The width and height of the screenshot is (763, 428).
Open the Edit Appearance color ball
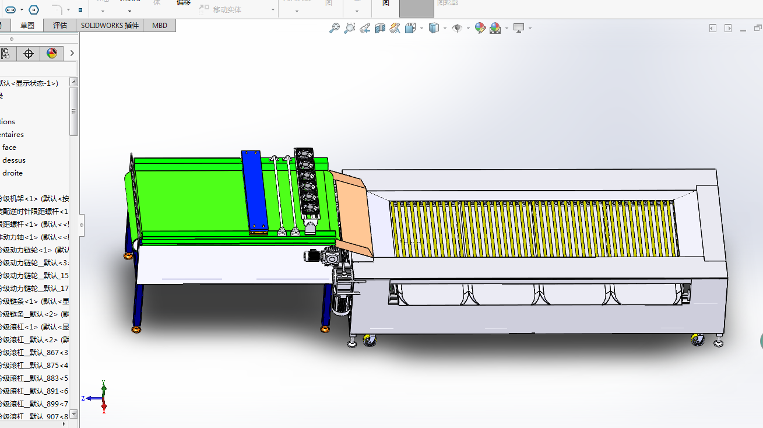[x=480, y=28]
